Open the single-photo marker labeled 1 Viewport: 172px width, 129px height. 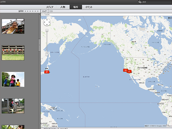(x=130, y=71)
